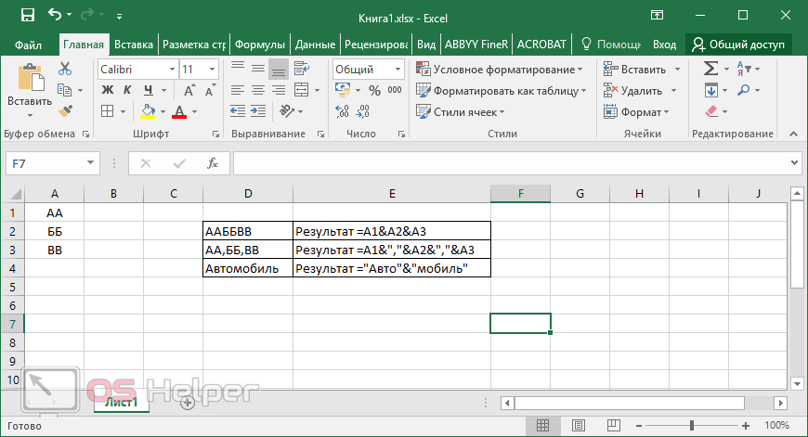
Task: Click the Cut scissors icon
Action: coord(65,69)
